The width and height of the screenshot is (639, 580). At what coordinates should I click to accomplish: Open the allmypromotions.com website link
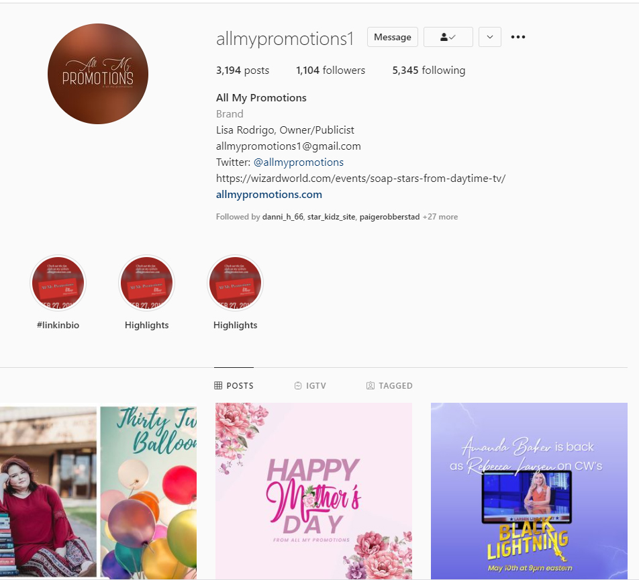pos(269,195)
